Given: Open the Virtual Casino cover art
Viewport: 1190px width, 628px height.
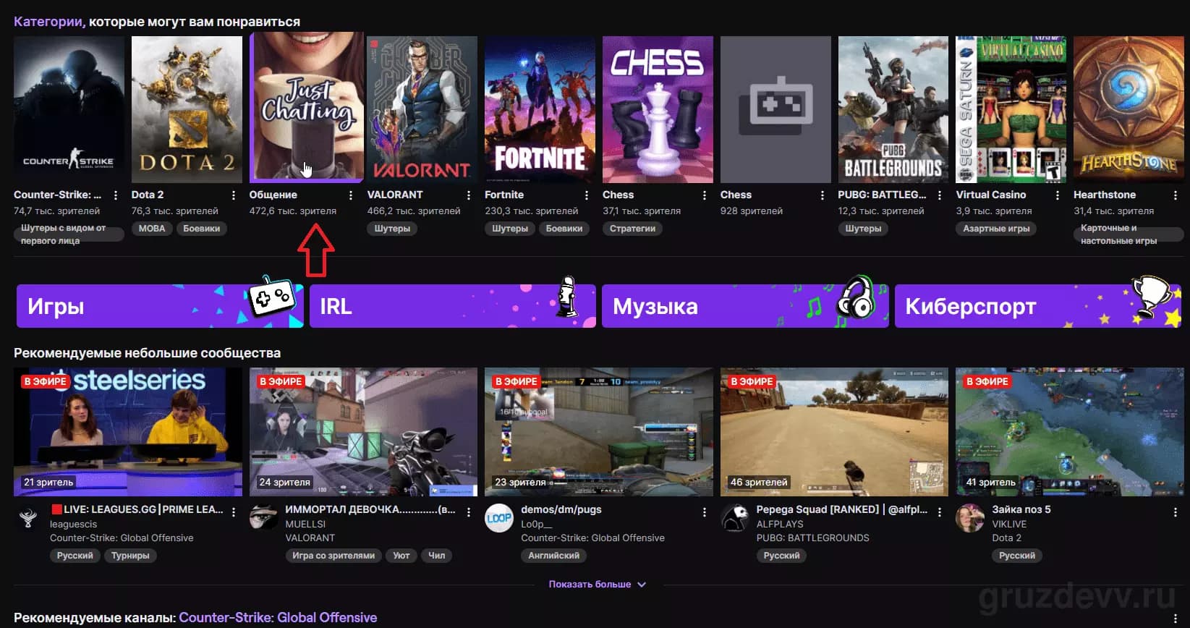Looking at the screenshot, I should (x=1011, y=109).
